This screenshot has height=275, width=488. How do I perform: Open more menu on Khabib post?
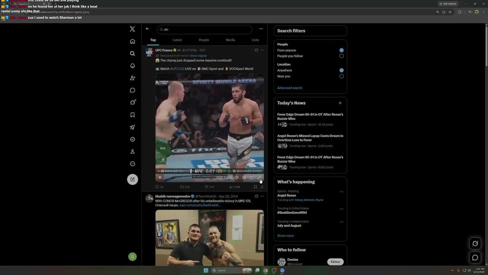coord(262,196)
